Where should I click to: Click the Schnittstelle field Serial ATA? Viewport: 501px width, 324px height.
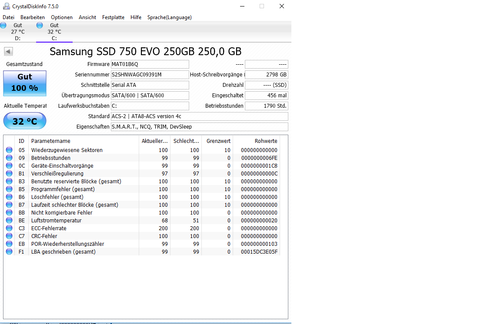tap(150, 85)
